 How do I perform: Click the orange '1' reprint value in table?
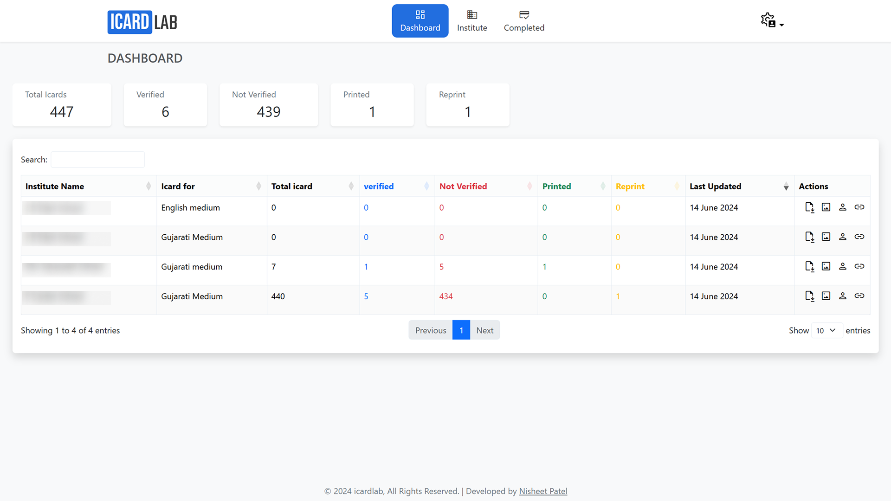tap(618, 296)
